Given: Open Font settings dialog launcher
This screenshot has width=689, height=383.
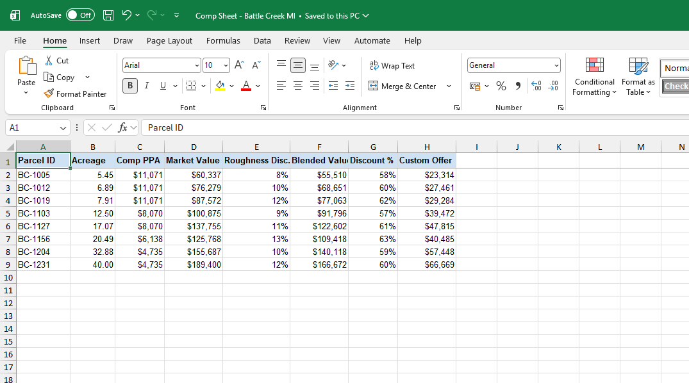Looking at the screenshot, I should point(263,108).
